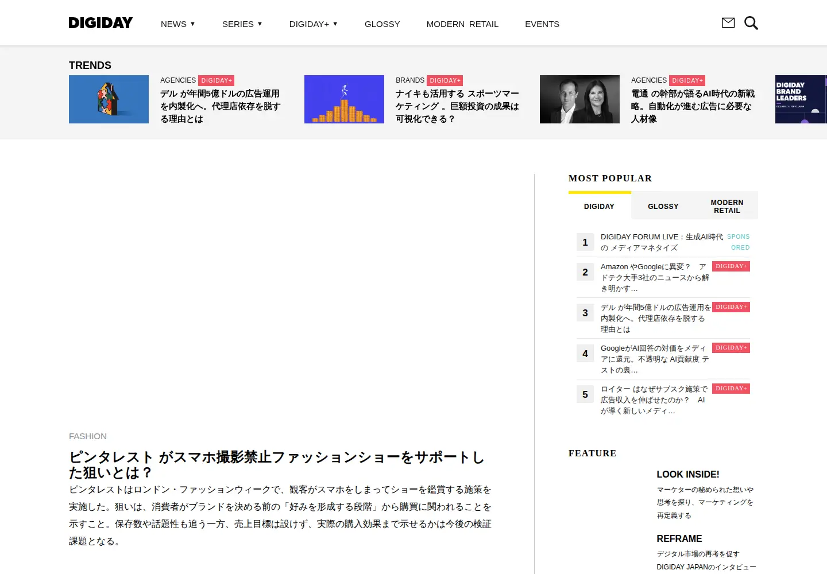Screen dimensions: 827x574
Task: Open popular item 3 デル が年間5億ドル
Action: tap(656, 319)
